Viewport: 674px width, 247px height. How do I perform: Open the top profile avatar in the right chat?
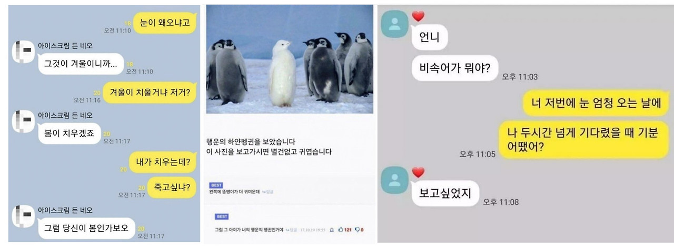coord(394,24)
